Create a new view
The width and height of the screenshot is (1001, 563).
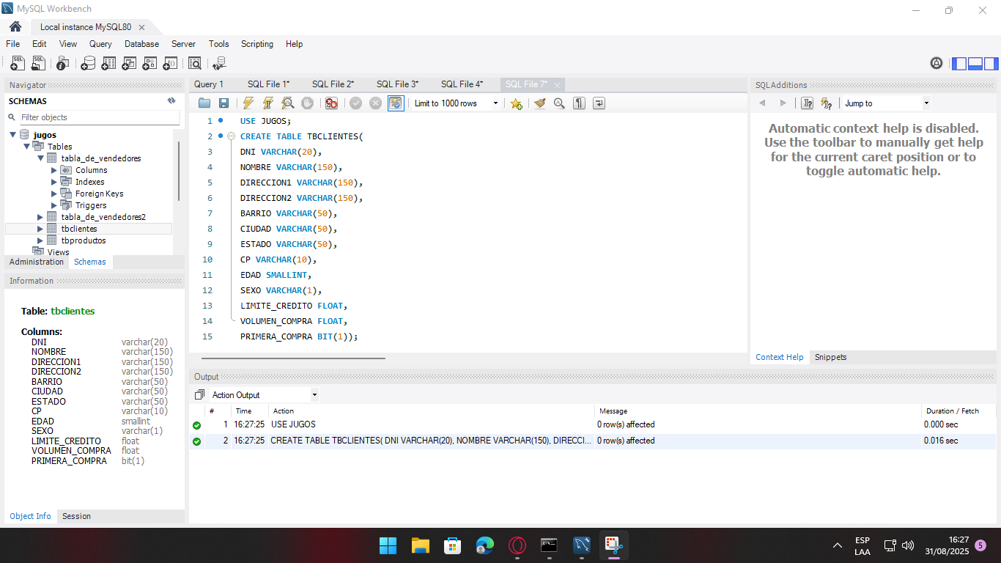[129, 64]
